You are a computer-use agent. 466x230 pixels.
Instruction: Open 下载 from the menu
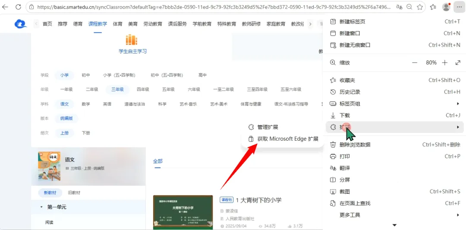click(395, 115)
